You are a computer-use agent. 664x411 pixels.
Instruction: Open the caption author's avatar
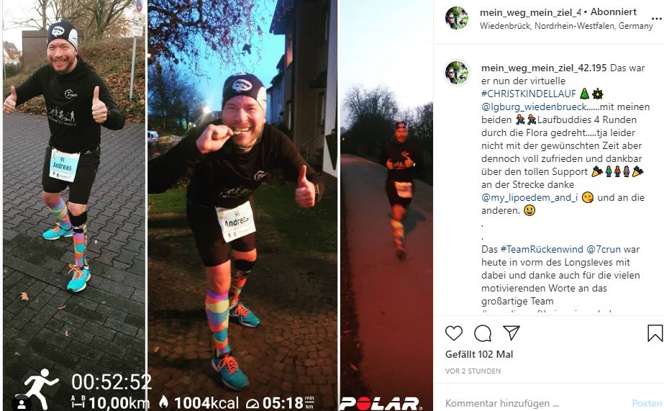click(x=457, y=73)
